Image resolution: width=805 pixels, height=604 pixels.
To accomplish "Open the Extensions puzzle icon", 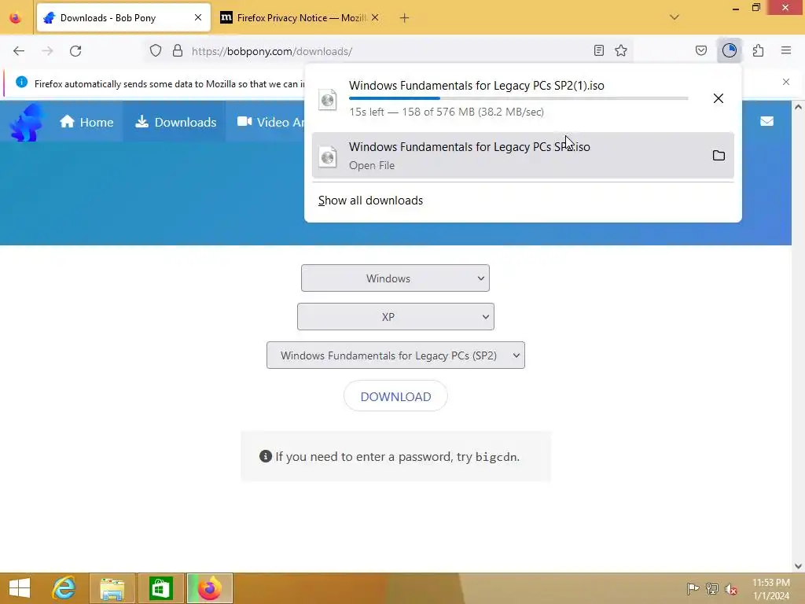I will point(759,51).
